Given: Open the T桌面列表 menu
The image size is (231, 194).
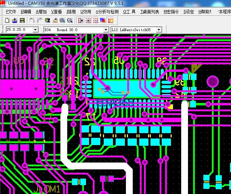Looking at the screenshot, I should 150,12.
